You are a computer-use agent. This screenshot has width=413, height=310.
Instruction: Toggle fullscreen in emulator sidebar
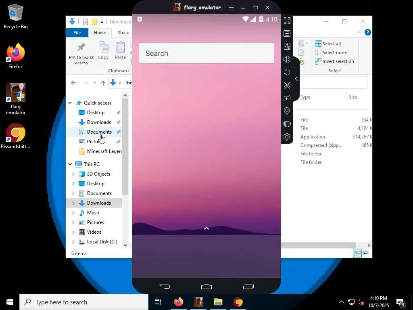click(x=287, y=21)
